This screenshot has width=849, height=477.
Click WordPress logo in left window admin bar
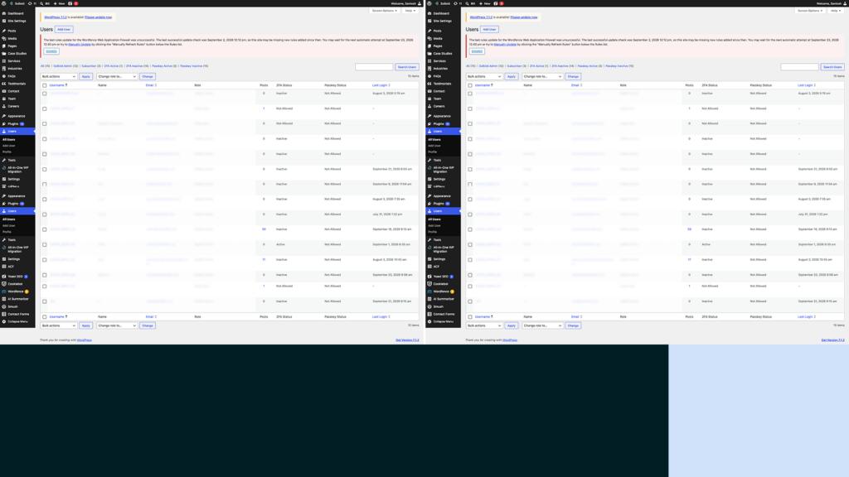(4, 3)
